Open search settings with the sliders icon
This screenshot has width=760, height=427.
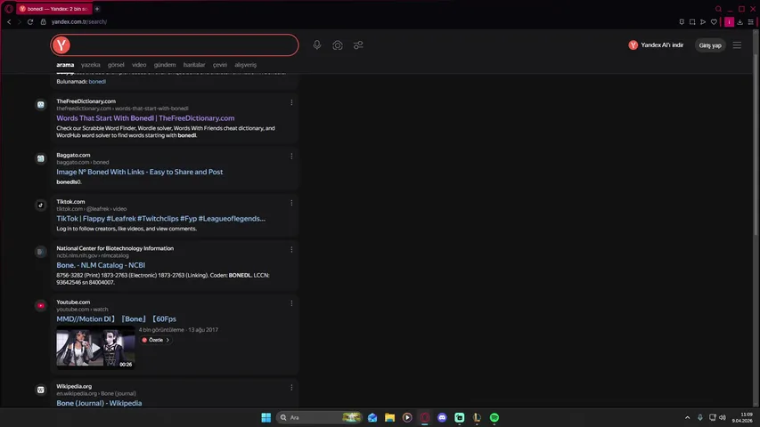pyautogui.click(x=358, y=45)
